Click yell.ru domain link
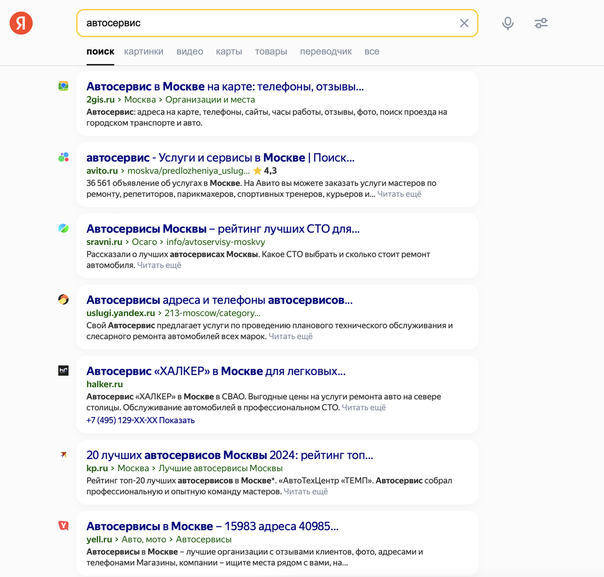This screenshot has width=604, height=577. coord(99,539)
